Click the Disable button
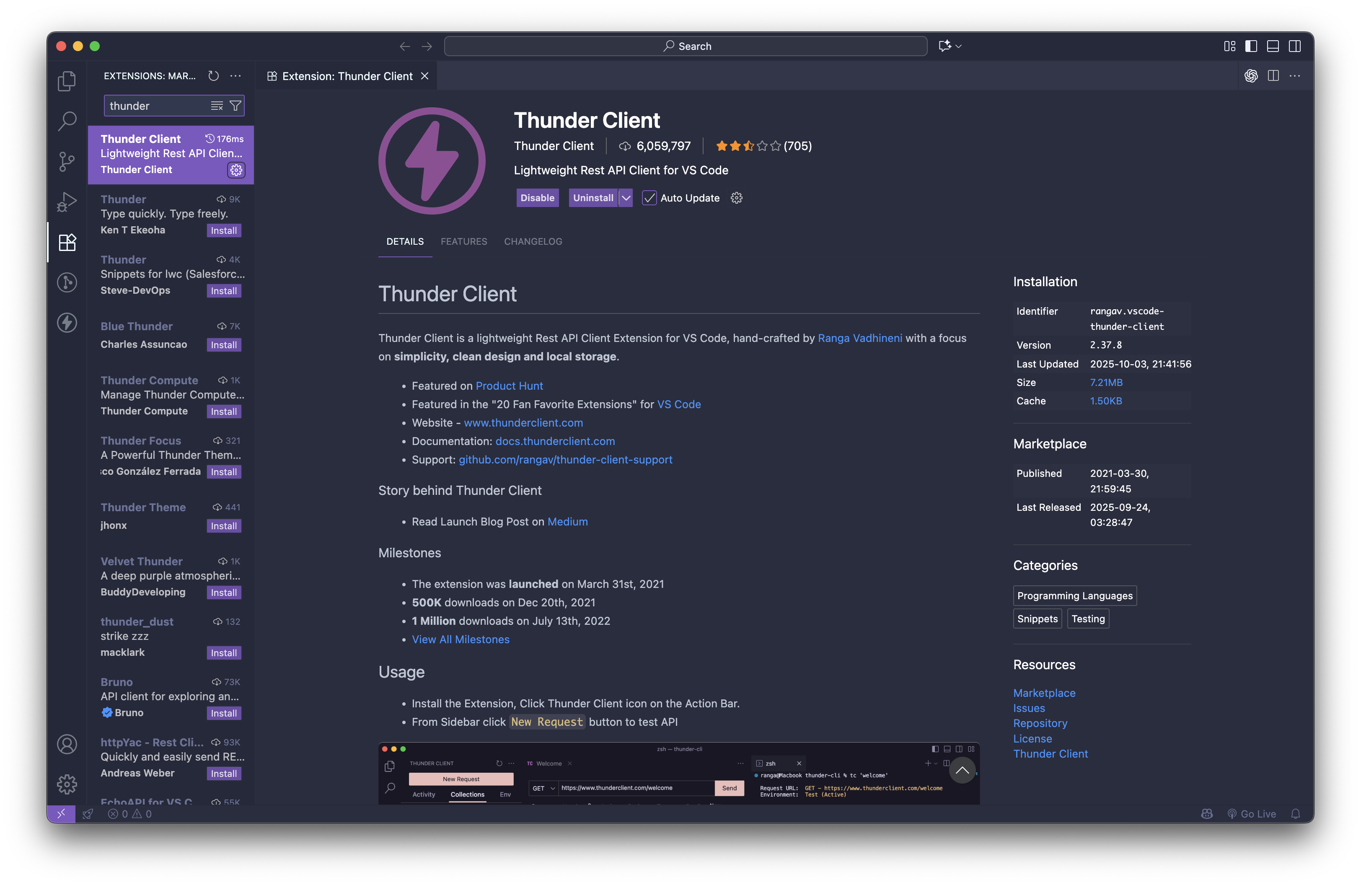 tap(537, 198)
